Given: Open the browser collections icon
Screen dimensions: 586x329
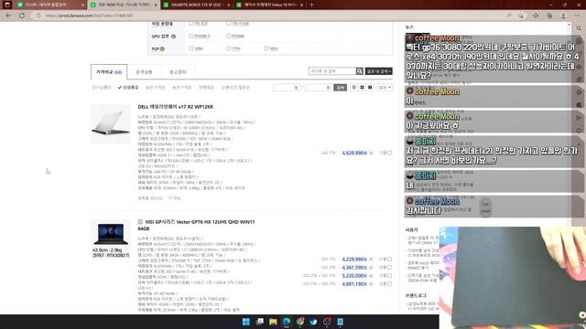Looking at the screenshot, I should tap(549, 16).
